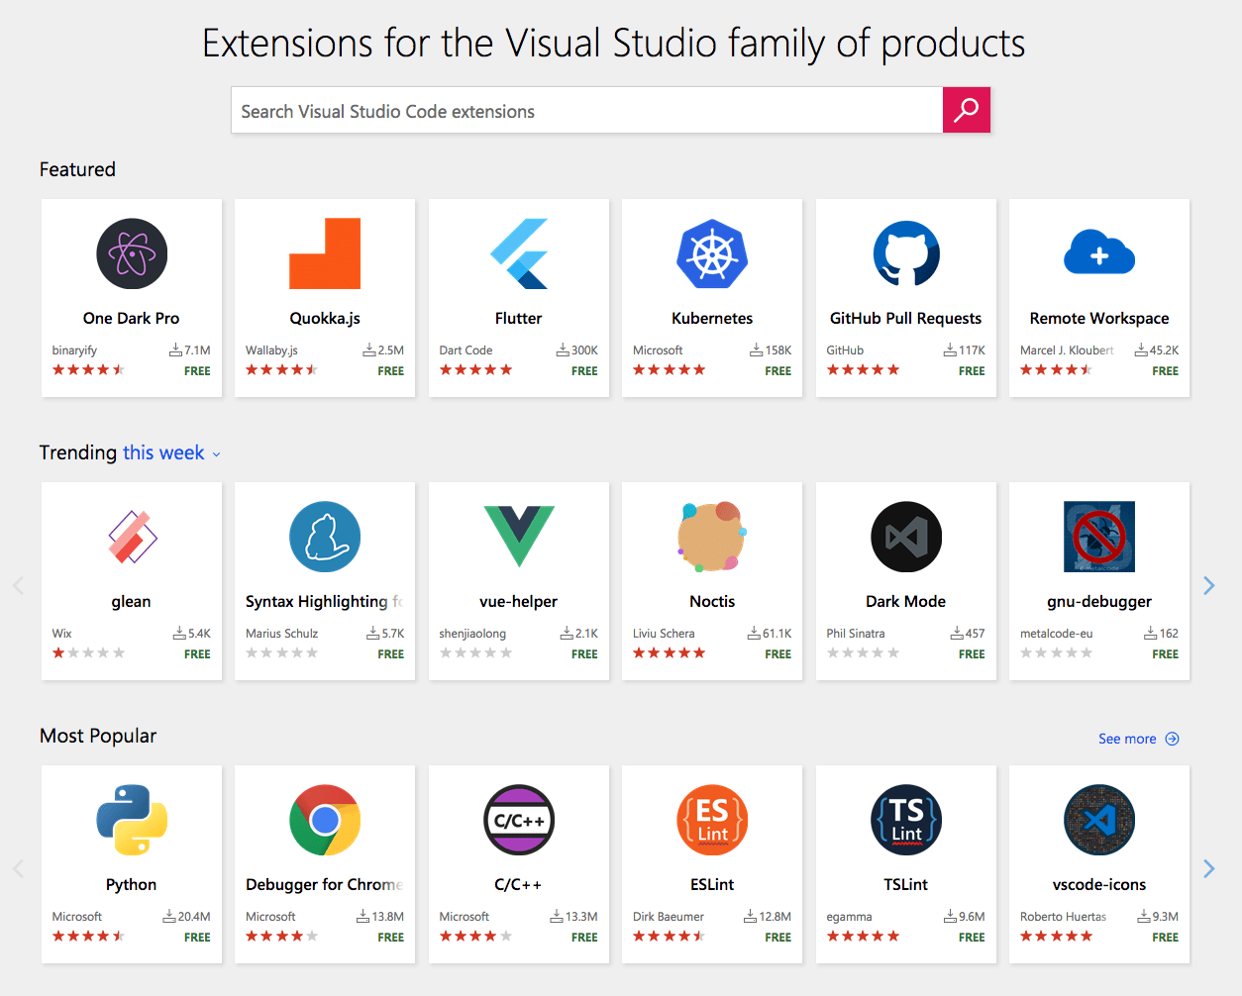The image size is (1242, 996).
Task: Click the Noctis extension card title
Action: tap(712, 601)
